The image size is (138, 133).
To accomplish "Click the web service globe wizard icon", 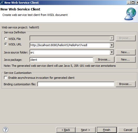I will pos(130,14).
